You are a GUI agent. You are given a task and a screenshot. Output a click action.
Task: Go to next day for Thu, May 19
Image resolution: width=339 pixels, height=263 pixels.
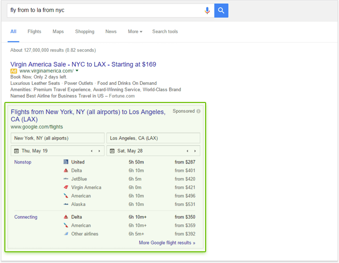[x=99, y=151]
